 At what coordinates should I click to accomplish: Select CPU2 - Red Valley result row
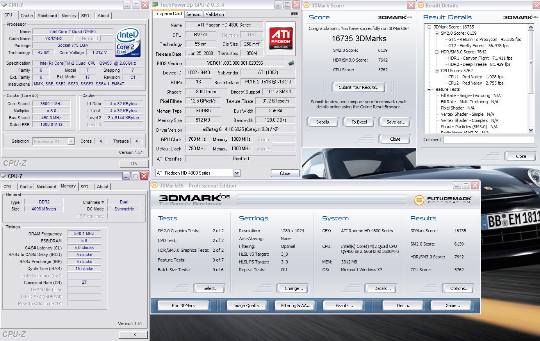[476, 83]
